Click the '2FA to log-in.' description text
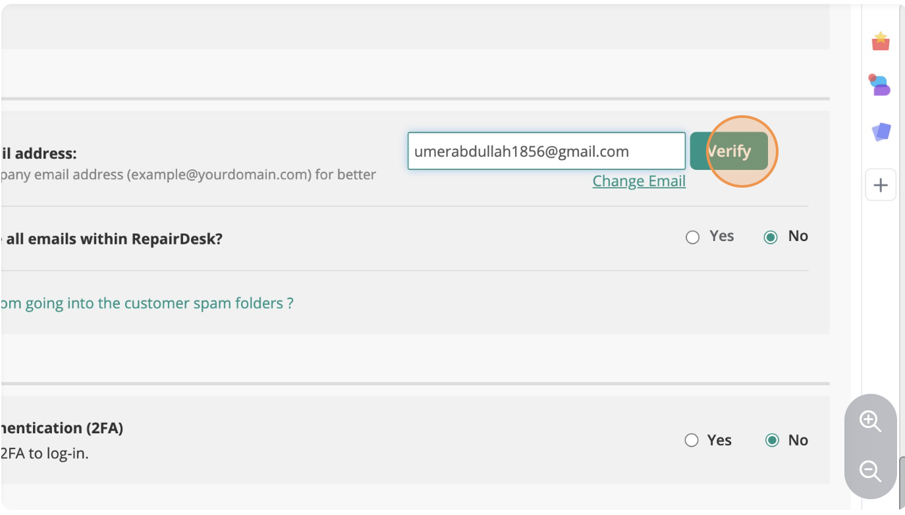 tap(44, 453)
